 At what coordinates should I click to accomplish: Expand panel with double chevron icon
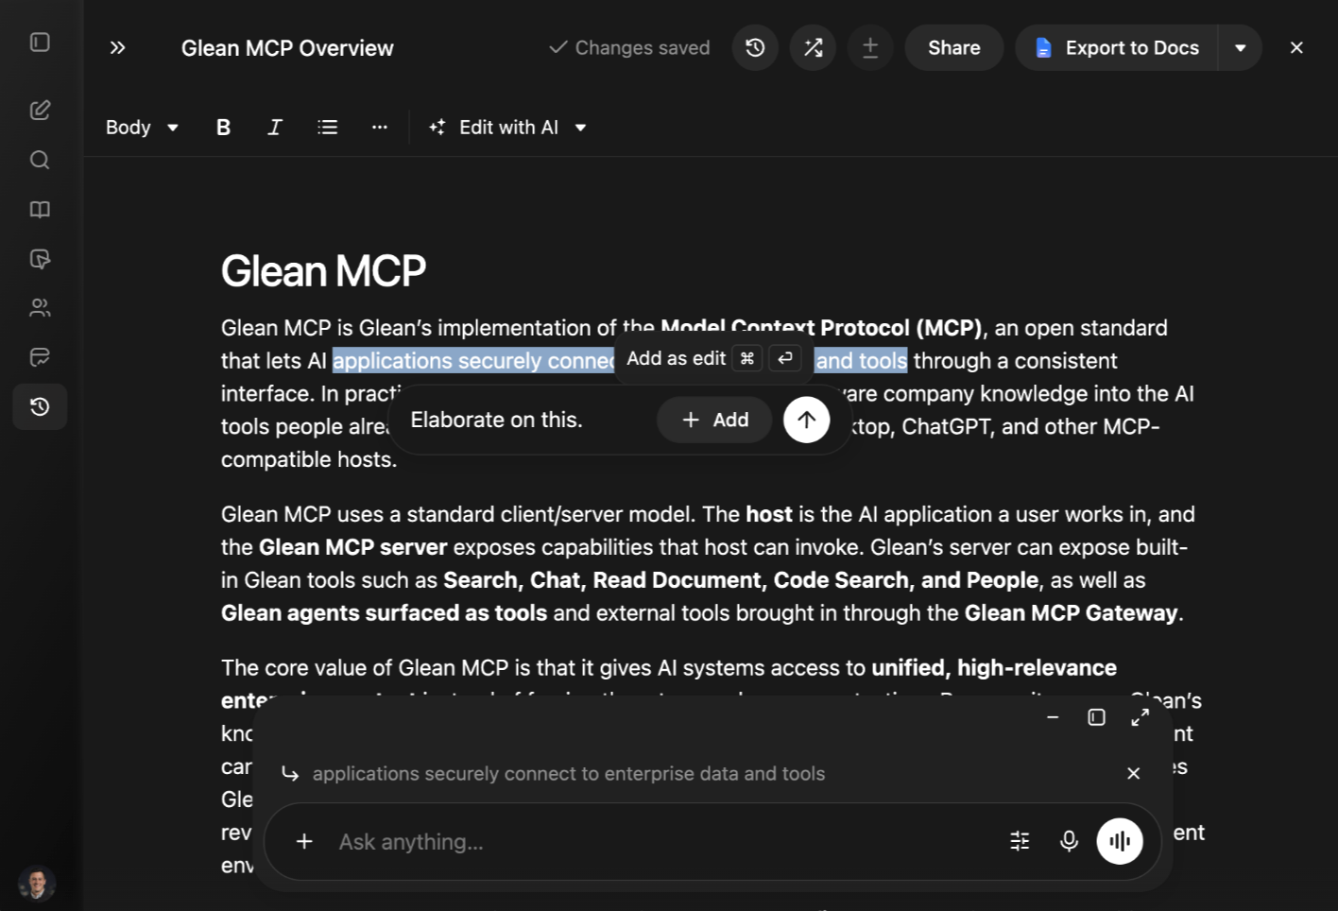tap(117, 47)
